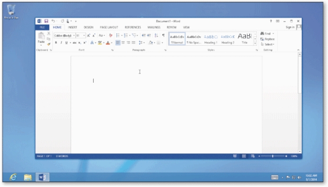
Task: Open the Change Case Aa dropdown
Action: click(102, 35)
